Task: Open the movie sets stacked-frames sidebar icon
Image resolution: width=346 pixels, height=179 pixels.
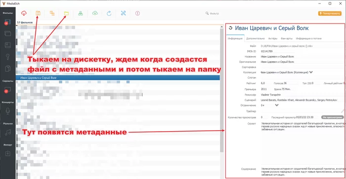Action: point(8,34)
